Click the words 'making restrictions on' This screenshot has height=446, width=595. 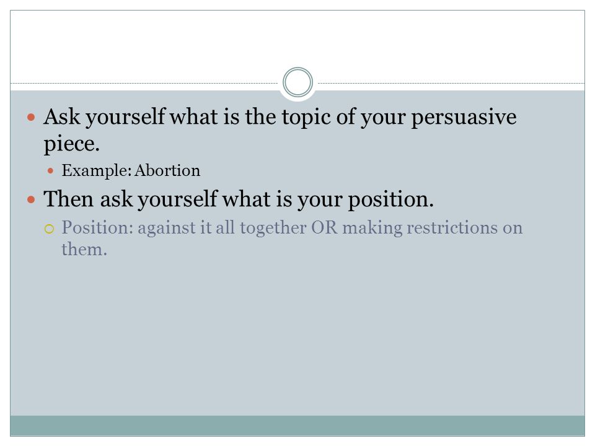tap(433, 228)
